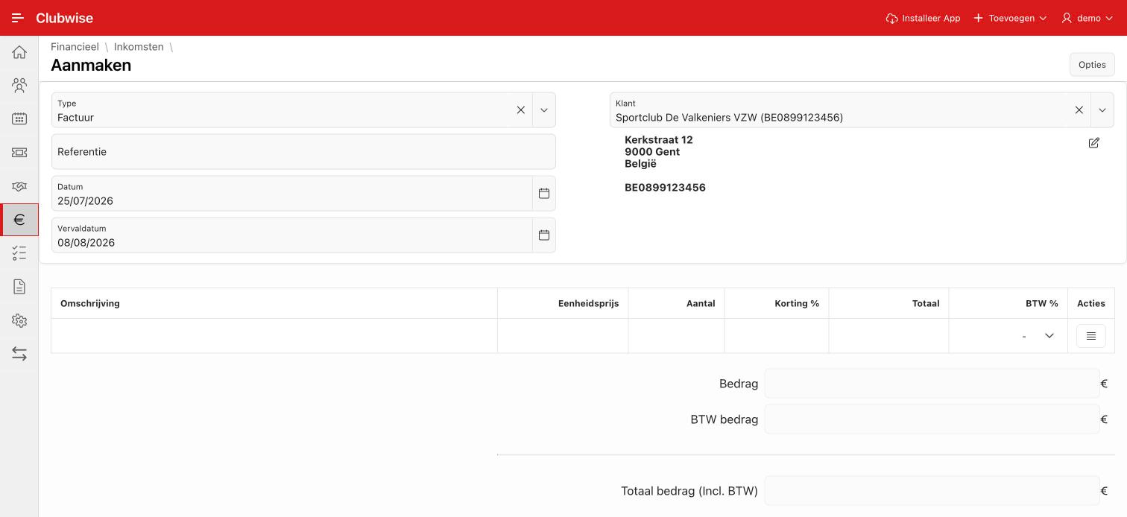This screenshot has height=517, width=1127.
Task: Open the BTW % dropdown in the line
Action: click(1049, 336)
